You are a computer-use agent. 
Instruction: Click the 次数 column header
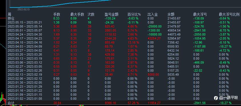91,15
